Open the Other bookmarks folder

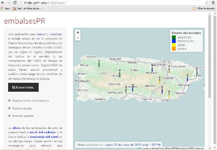(204, 8)
